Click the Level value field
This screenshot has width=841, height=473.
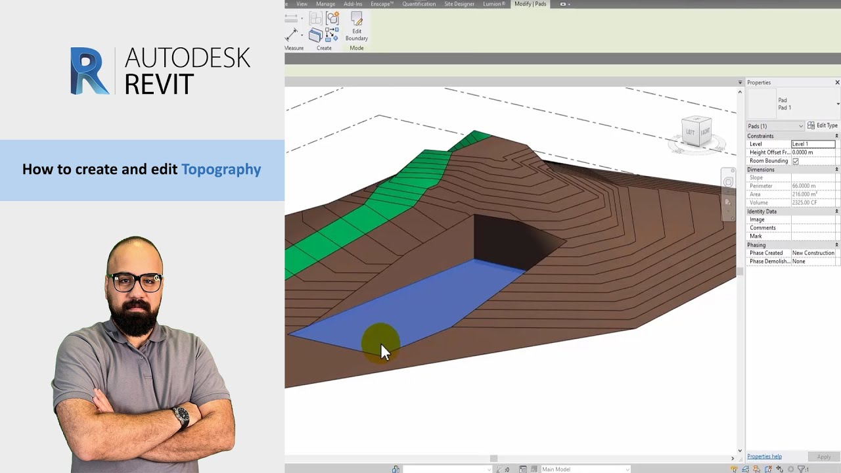pyautogui.click(x=813, y=144)
